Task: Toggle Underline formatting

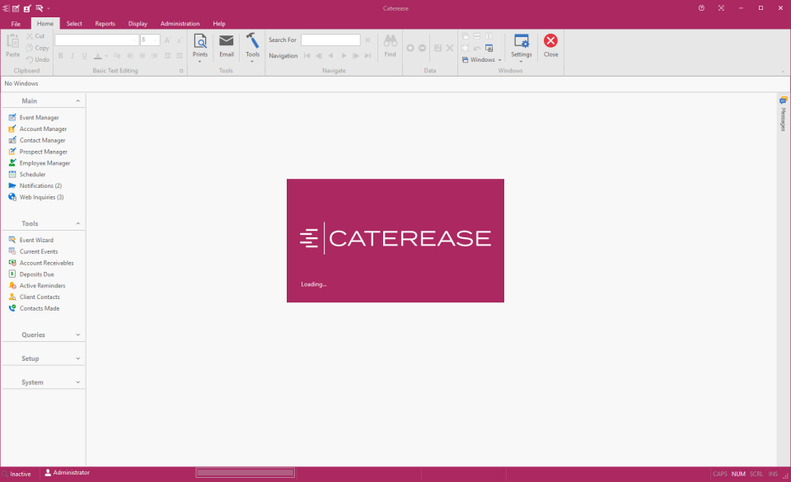Action: click(84, 55)
